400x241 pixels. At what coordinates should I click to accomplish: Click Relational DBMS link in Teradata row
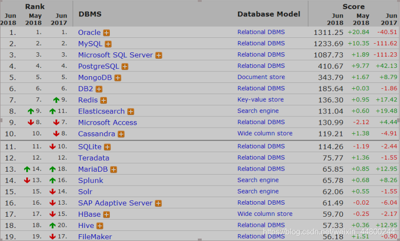coord(261,158)
